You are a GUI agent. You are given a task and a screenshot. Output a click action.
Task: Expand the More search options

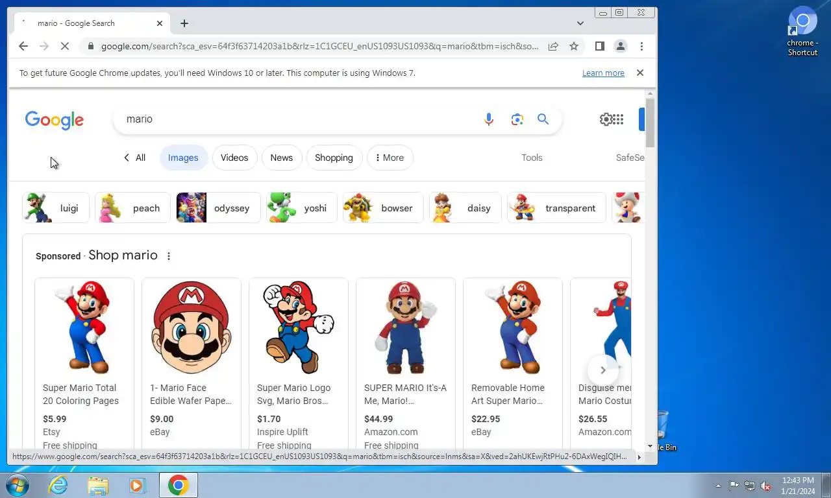tap(390, 158)
